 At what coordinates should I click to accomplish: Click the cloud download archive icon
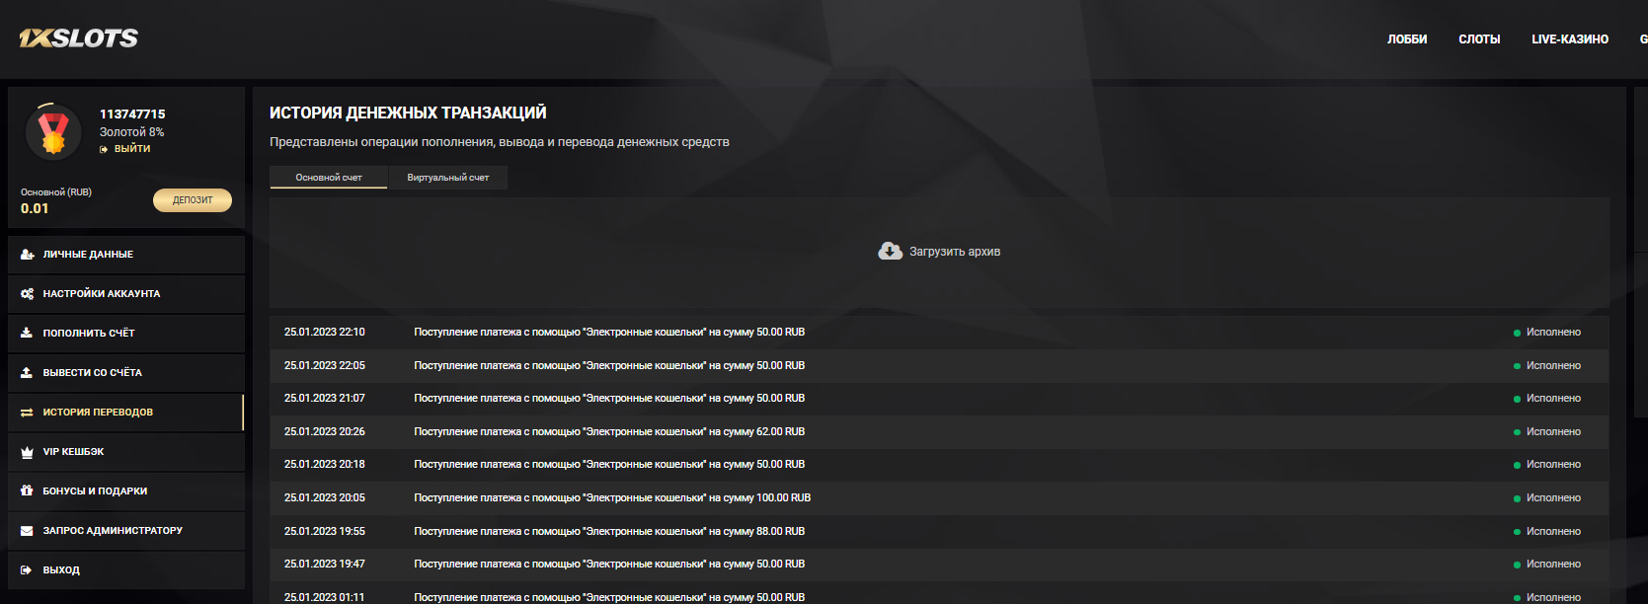(x=890, y=252)
